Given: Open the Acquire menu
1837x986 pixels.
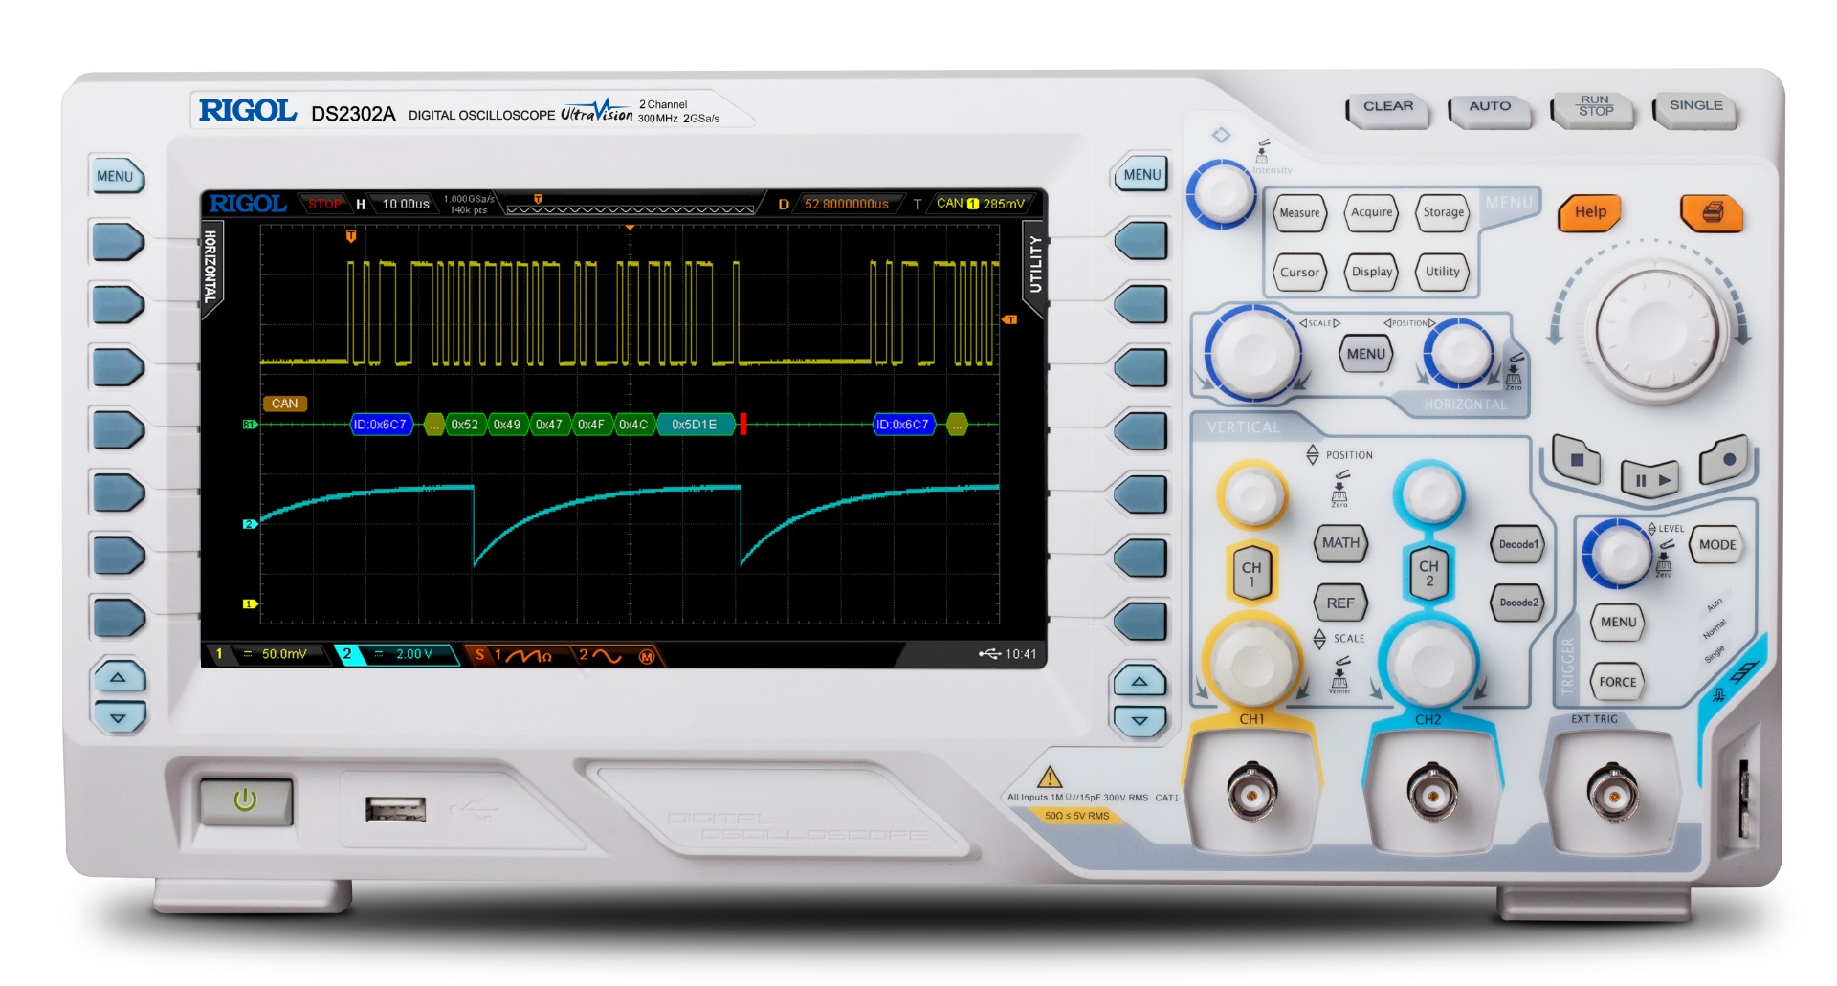Looking at the screenshot, I should point(1371,213).
